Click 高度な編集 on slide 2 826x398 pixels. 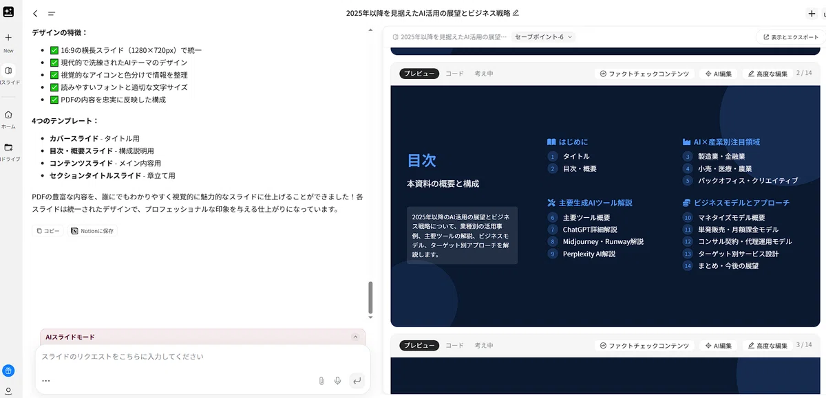pos(767,74)
